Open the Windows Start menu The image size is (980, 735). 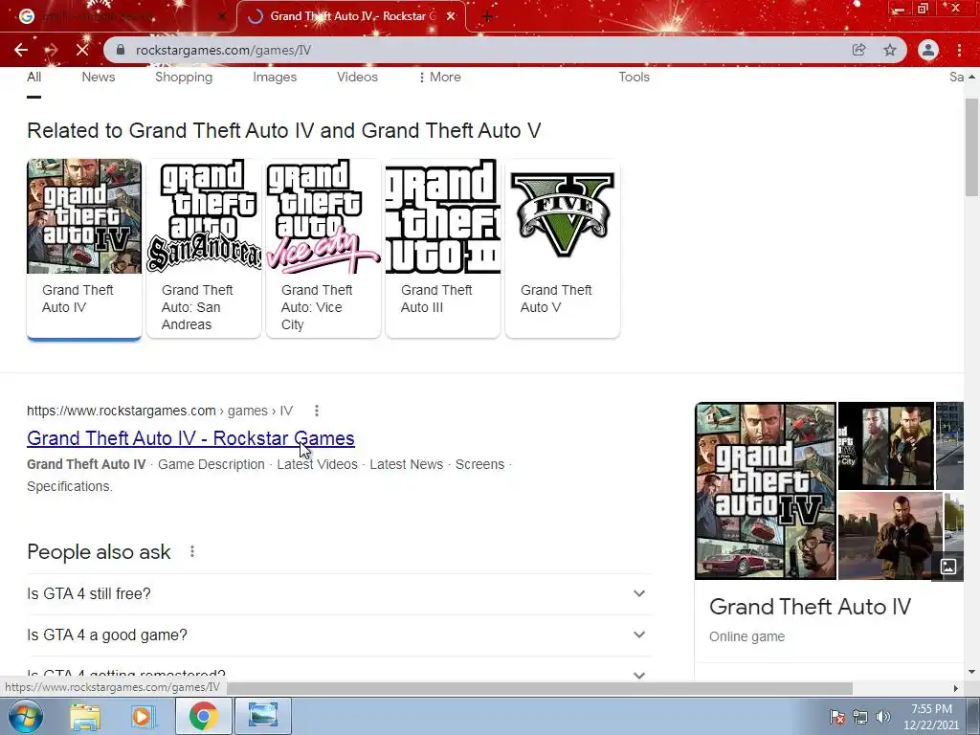tap(26, 716)
